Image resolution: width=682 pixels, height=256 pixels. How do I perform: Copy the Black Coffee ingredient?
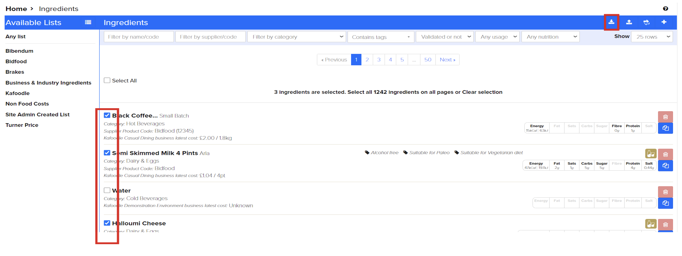[665, 128]
